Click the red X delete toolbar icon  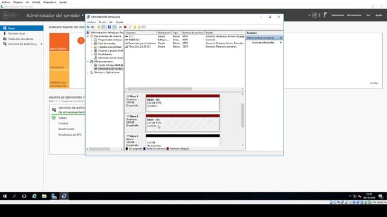point(125,27)
